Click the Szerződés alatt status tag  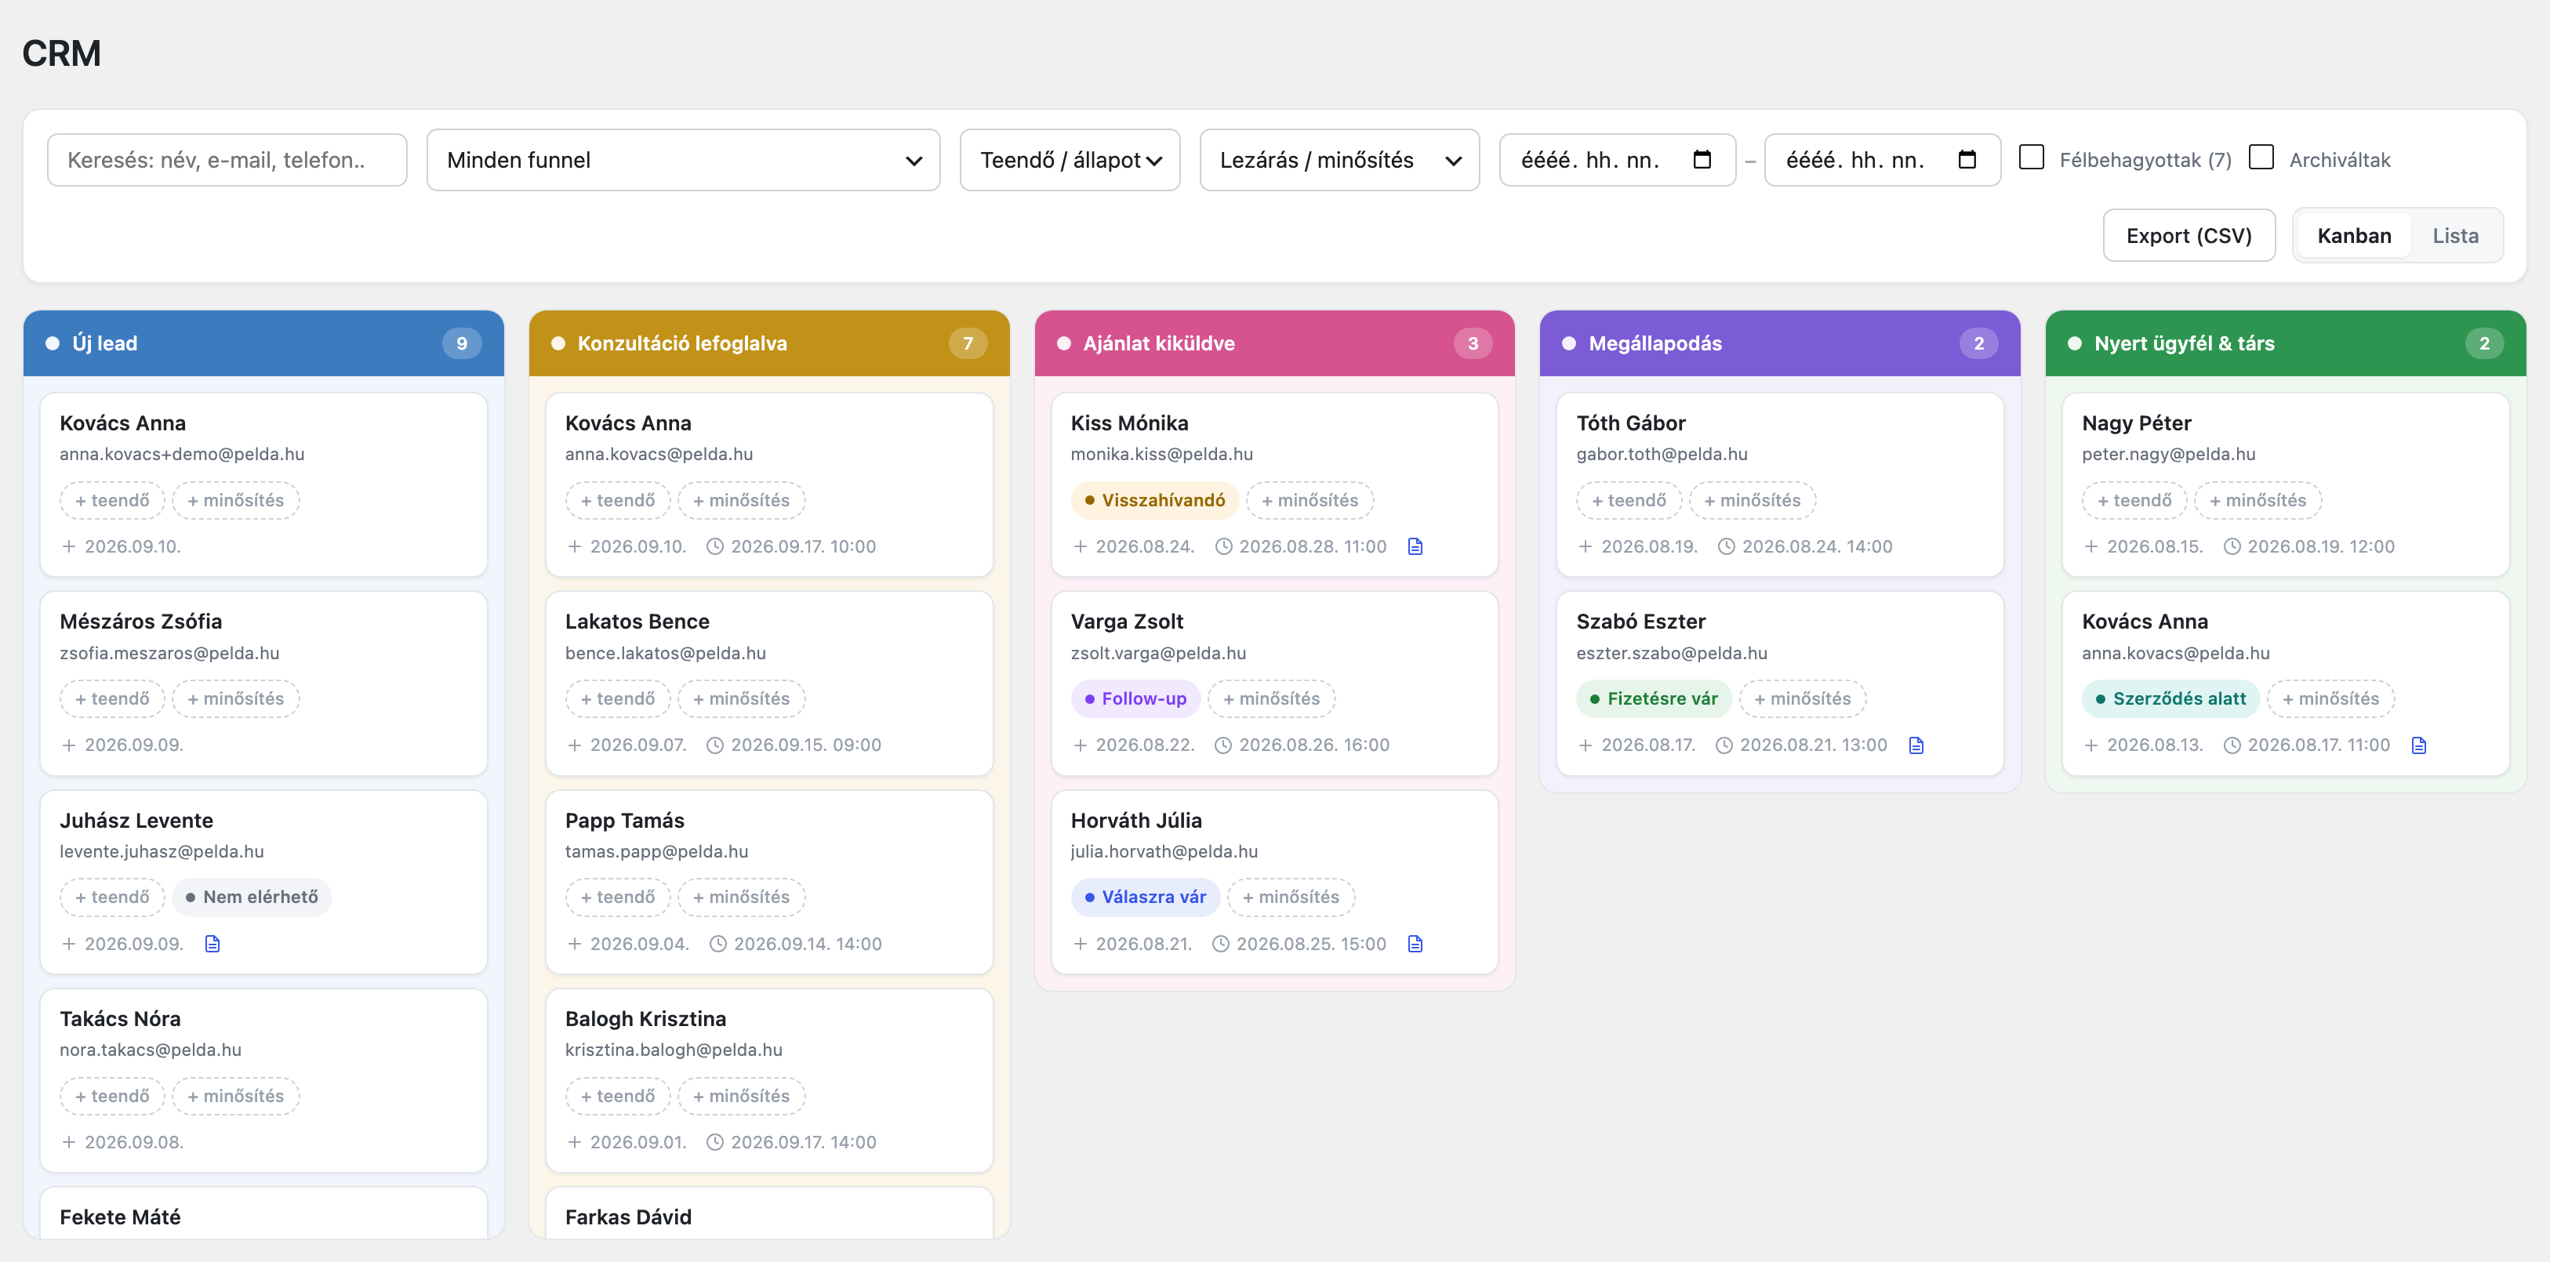coord(2170,698)
